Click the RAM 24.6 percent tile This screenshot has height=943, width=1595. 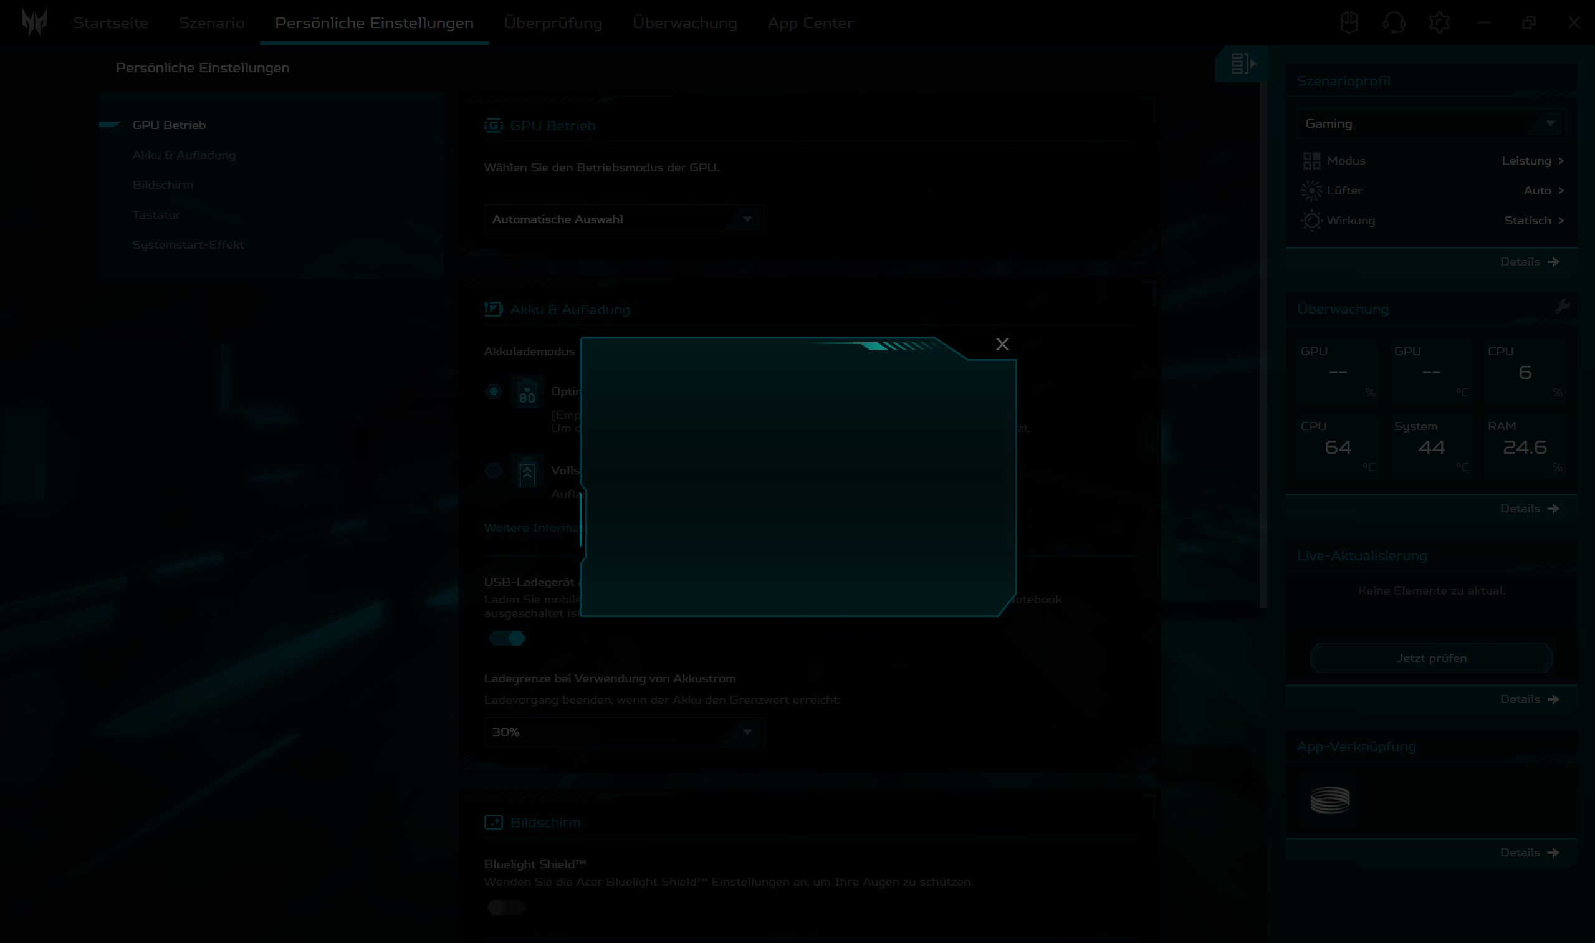[x=1525, y=446]
